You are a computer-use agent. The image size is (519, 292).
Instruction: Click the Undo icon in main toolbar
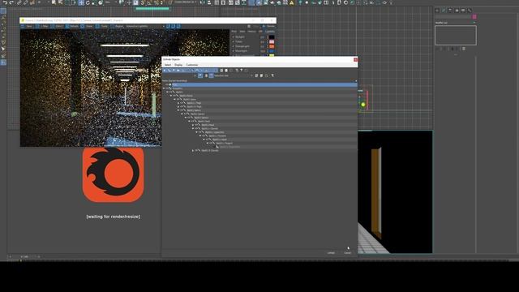(5, 2)
